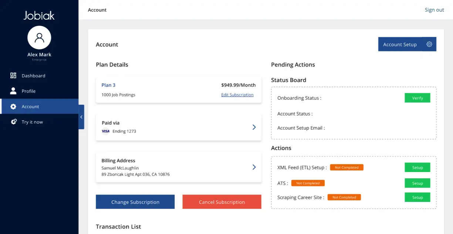Click the red Cancel Subscription button

coord(222,202)
